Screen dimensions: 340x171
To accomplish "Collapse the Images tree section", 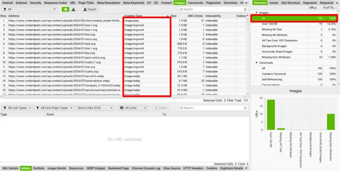I will [x=257, y=13].
